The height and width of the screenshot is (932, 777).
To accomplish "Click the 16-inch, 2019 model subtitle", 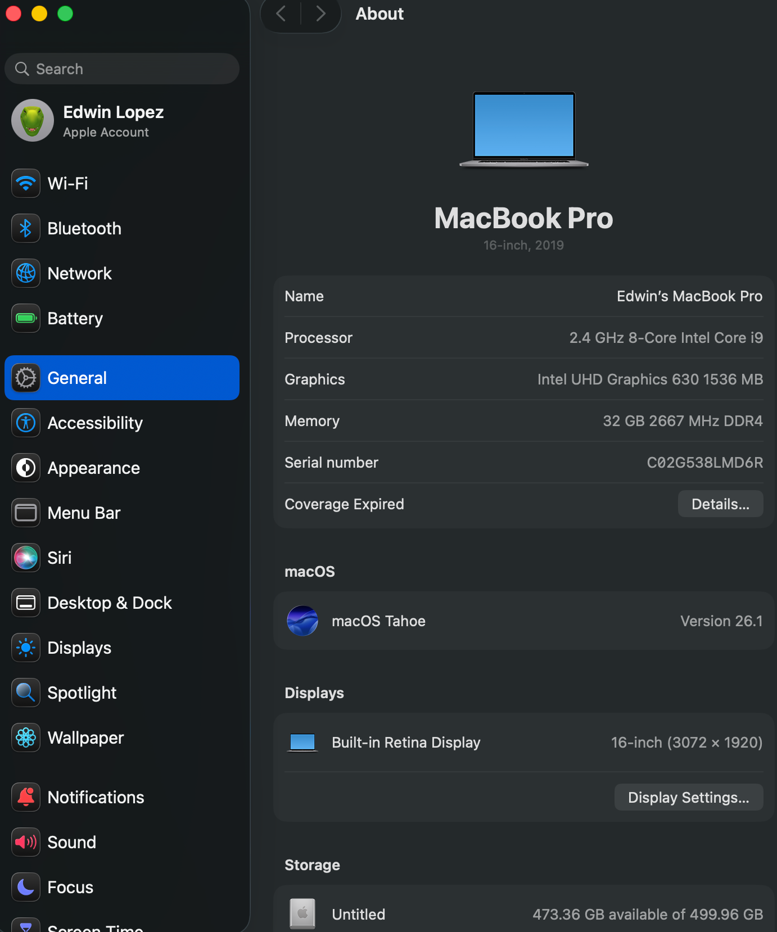I will [523, 245].
